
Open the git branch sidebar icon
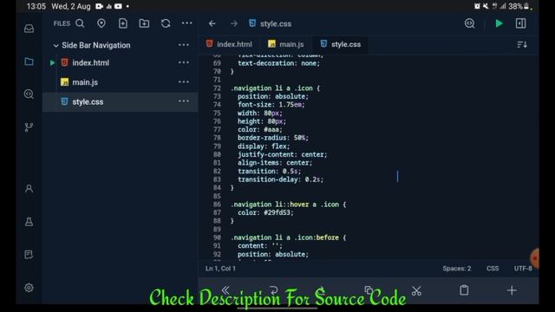point(29,127)
